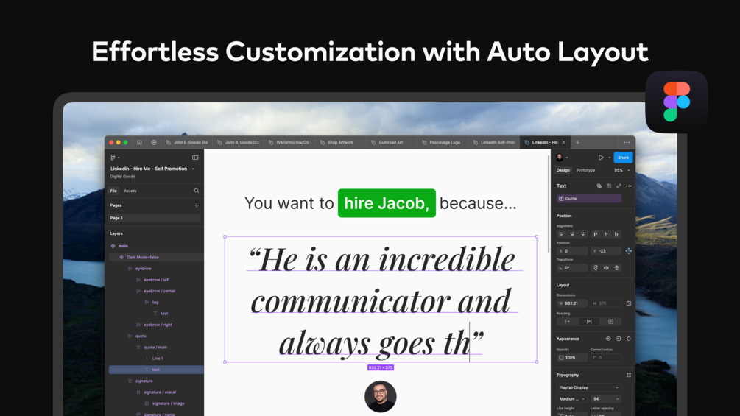Select the eyebrow / center layer
740x416 pixels.
159,291
